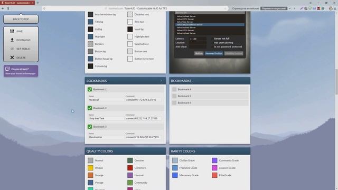Pick the Elite Grade color swatch
Image resolution: width=338 pixels, height=190 pixels.
(214, 175)
